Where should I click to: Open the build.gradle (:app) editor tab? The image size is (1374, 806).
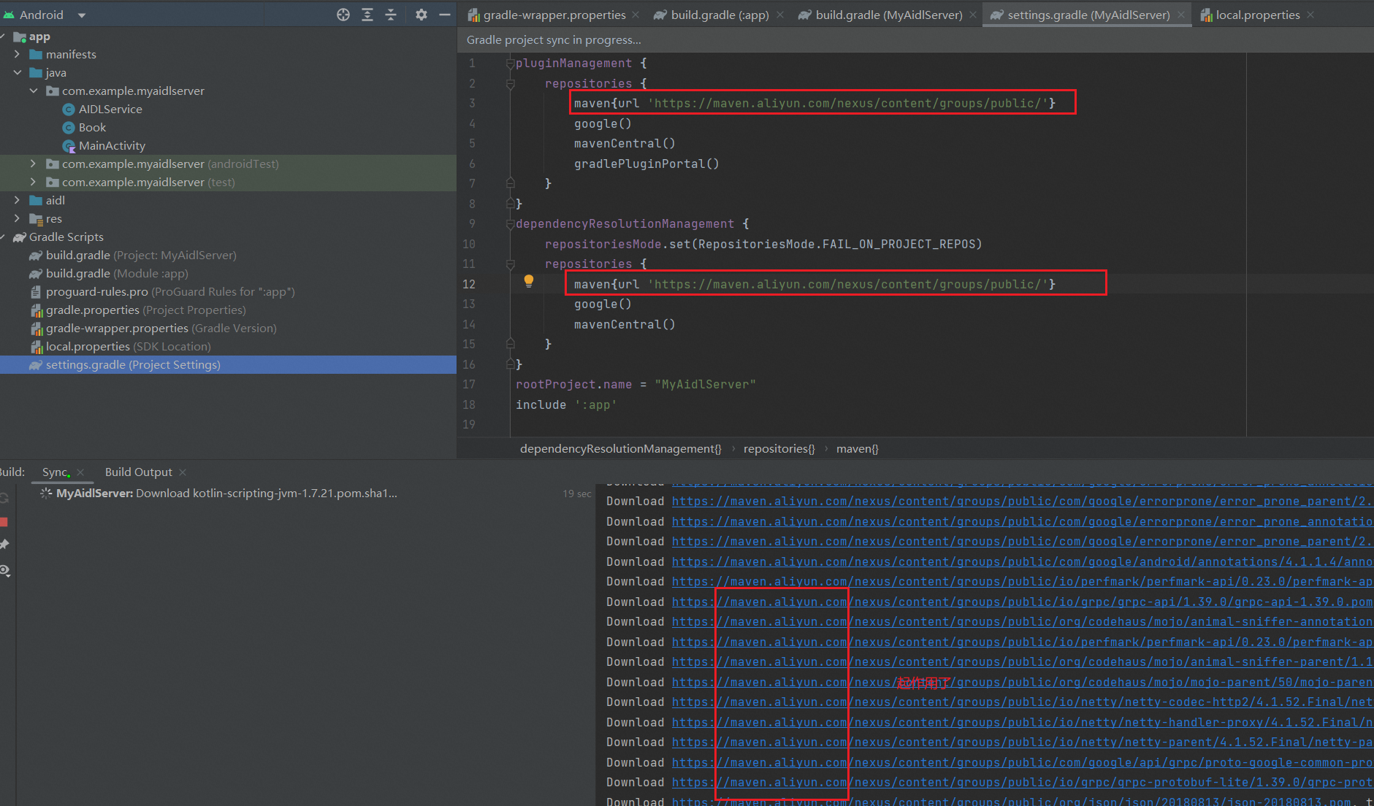[720, 14]
